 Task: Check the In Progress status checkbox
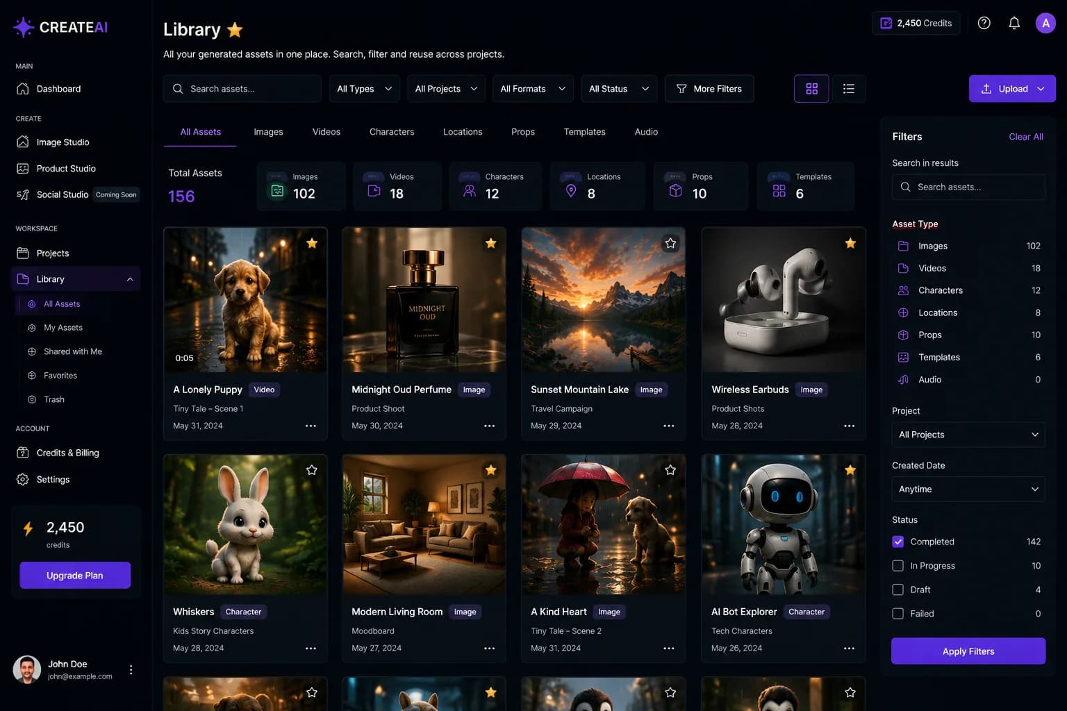pyautogui.click(x=898, y=566)
